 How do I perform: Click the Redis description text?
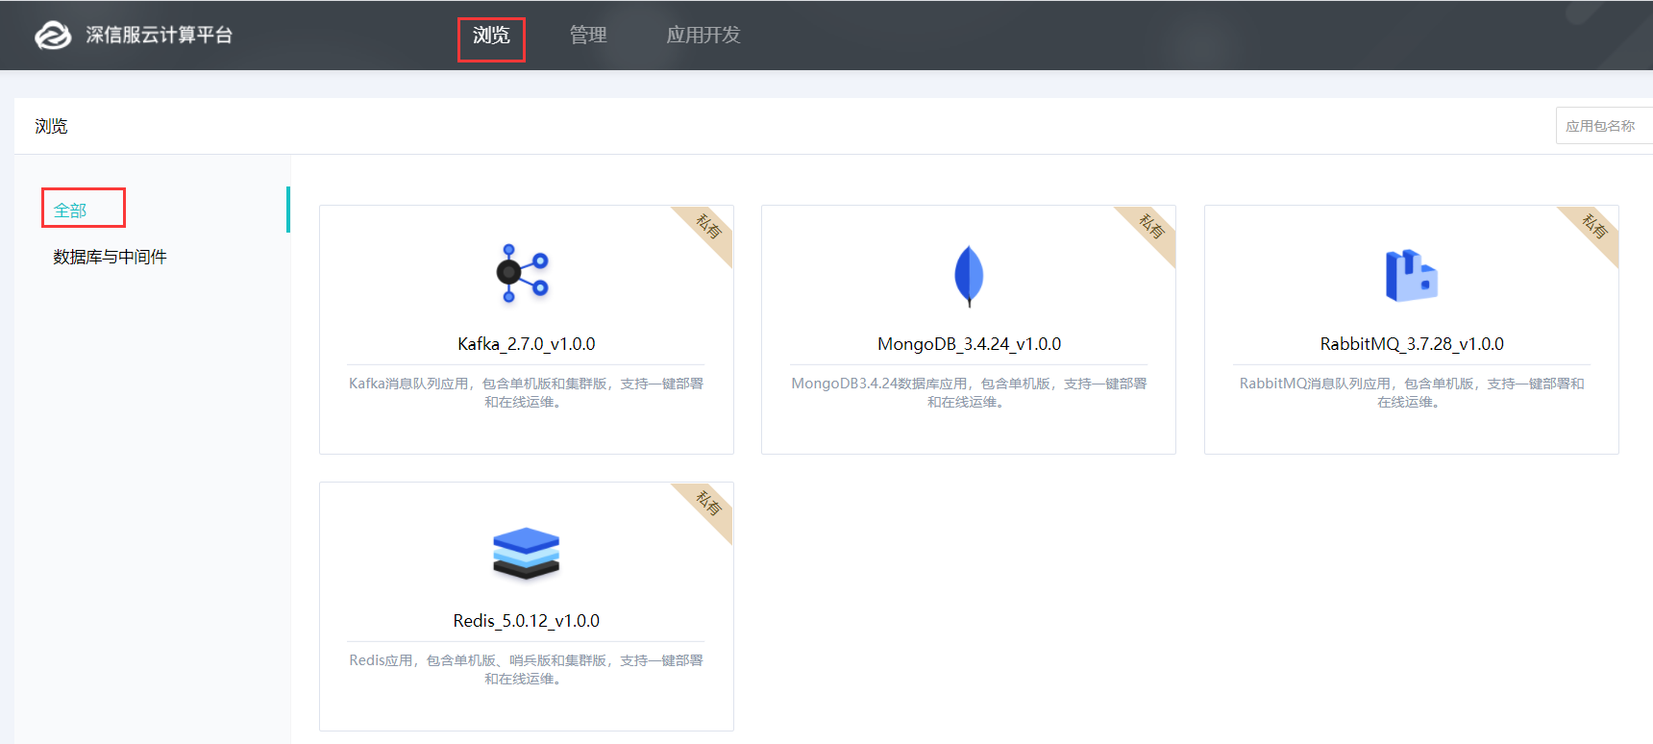pos(526,669)
